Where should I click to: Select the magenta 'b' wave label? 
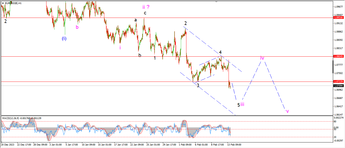77,27
